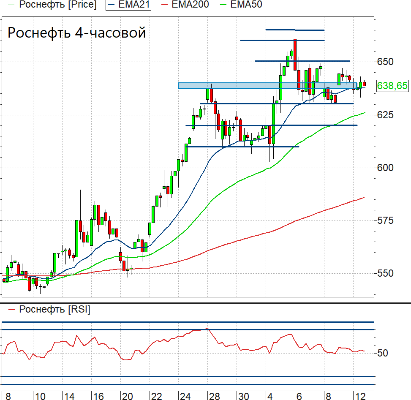This screenshot has height=400, width=411.
Task: Click date label 16 on time axis
Action: point(98,396)
